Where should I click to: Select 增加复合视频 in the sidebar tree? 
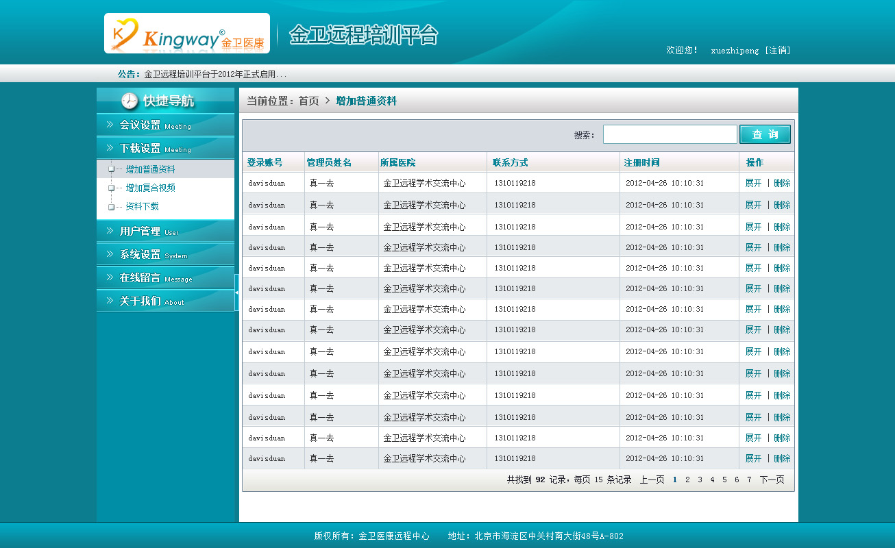(x=150, y=188)
